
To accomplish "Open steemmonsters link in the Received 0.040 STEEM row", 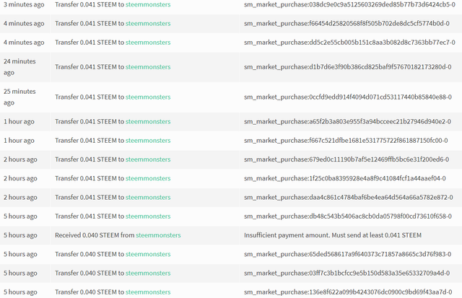I will (158, 235).
